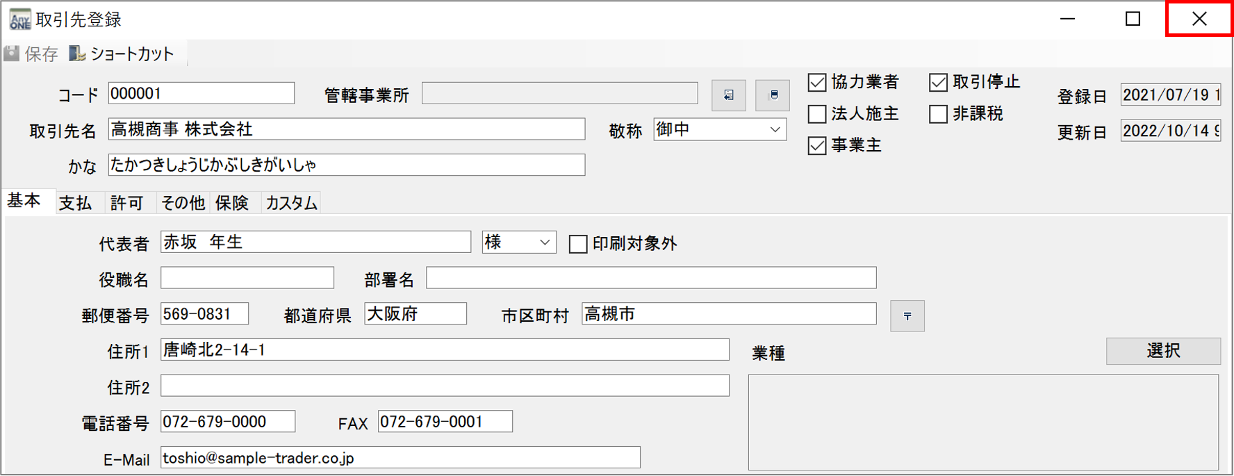Check the 非課税 checkbox

point(938,114)
